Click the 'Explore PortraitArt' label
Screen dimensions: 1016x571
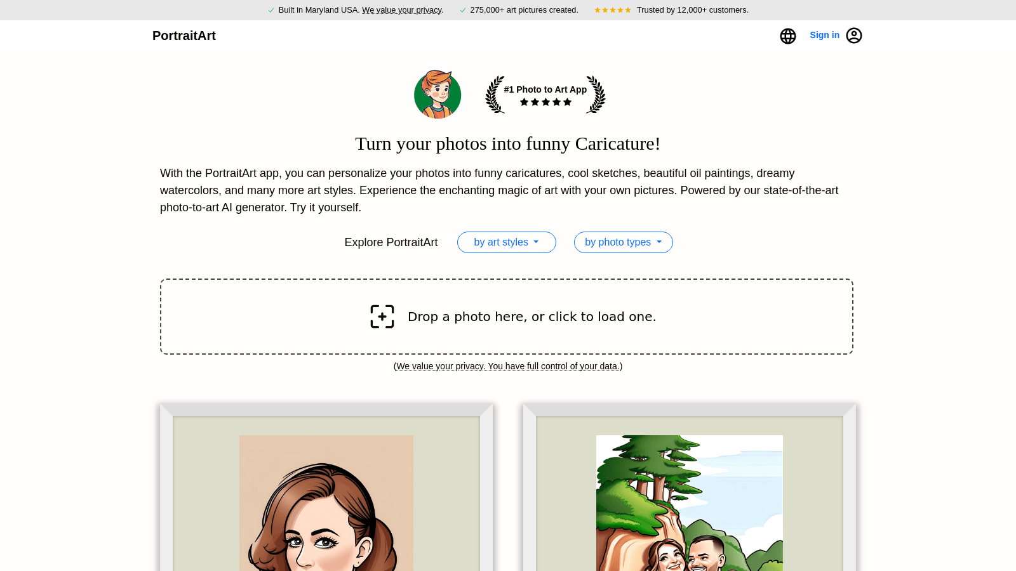point(391,242)
